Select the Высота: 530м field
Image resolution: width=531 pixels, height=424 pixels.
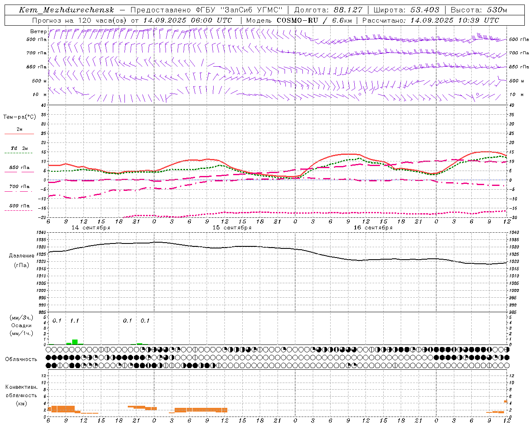coord(479,10)
